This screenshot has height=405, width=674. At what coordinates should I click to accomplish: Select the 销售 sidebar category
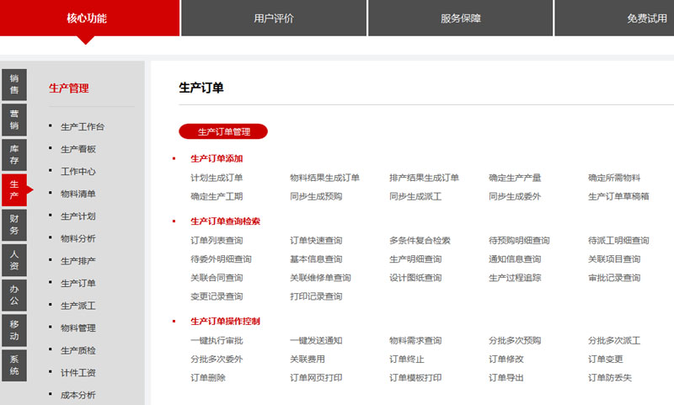point(14,84)
